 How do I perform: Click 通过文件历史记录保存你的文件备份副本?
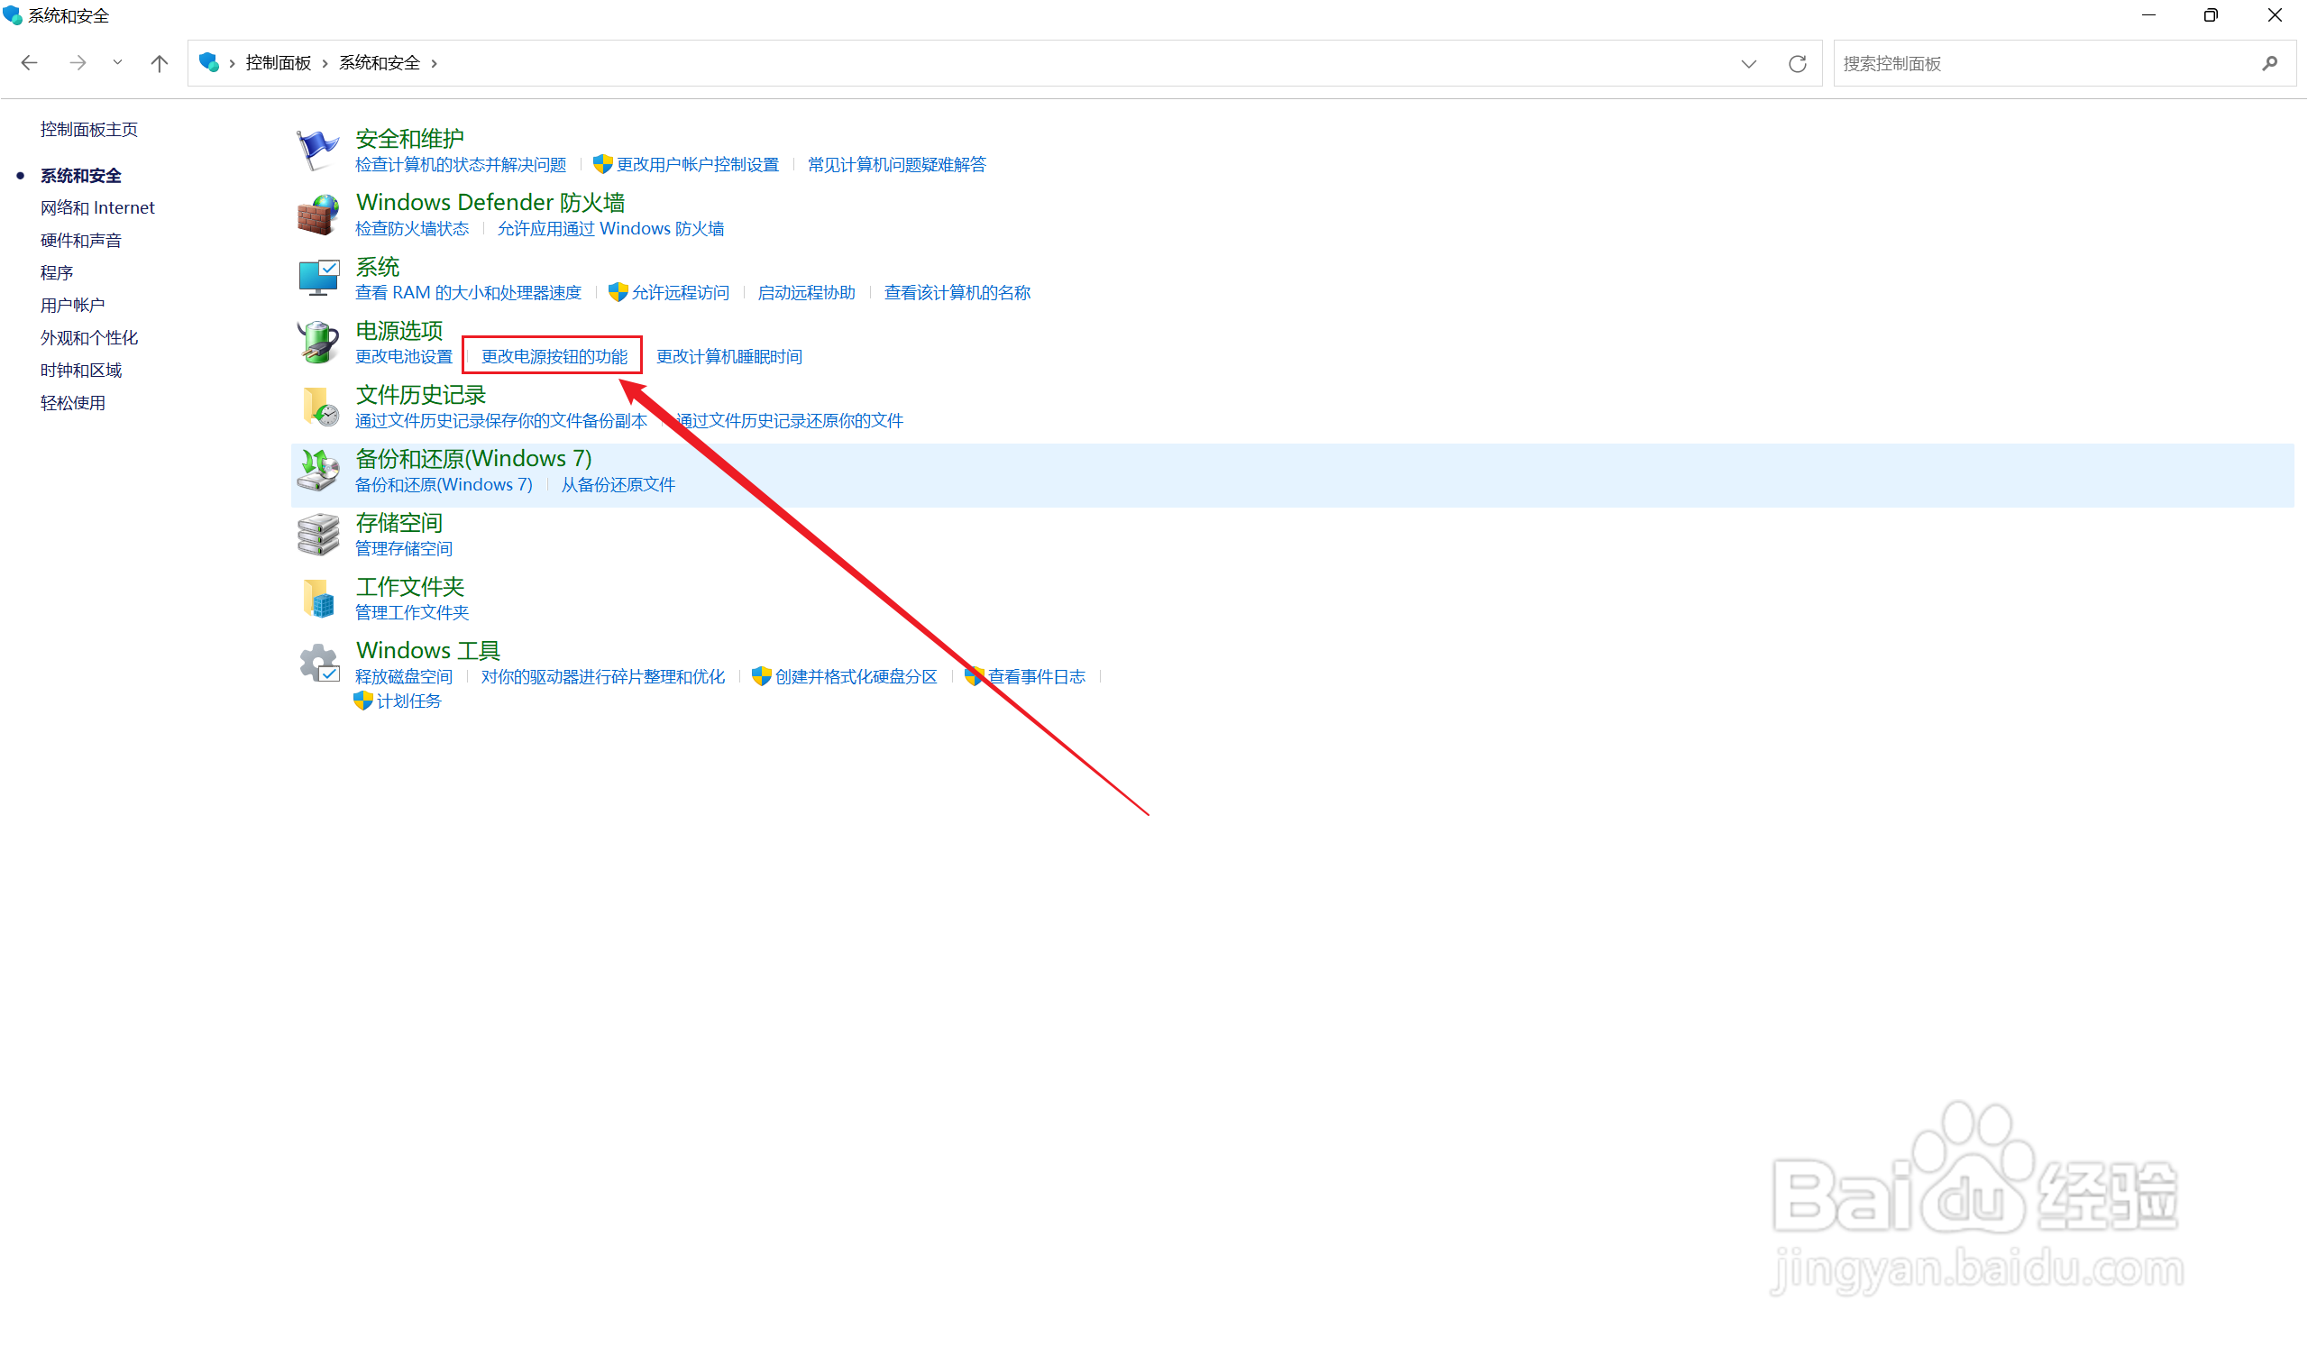501,421
